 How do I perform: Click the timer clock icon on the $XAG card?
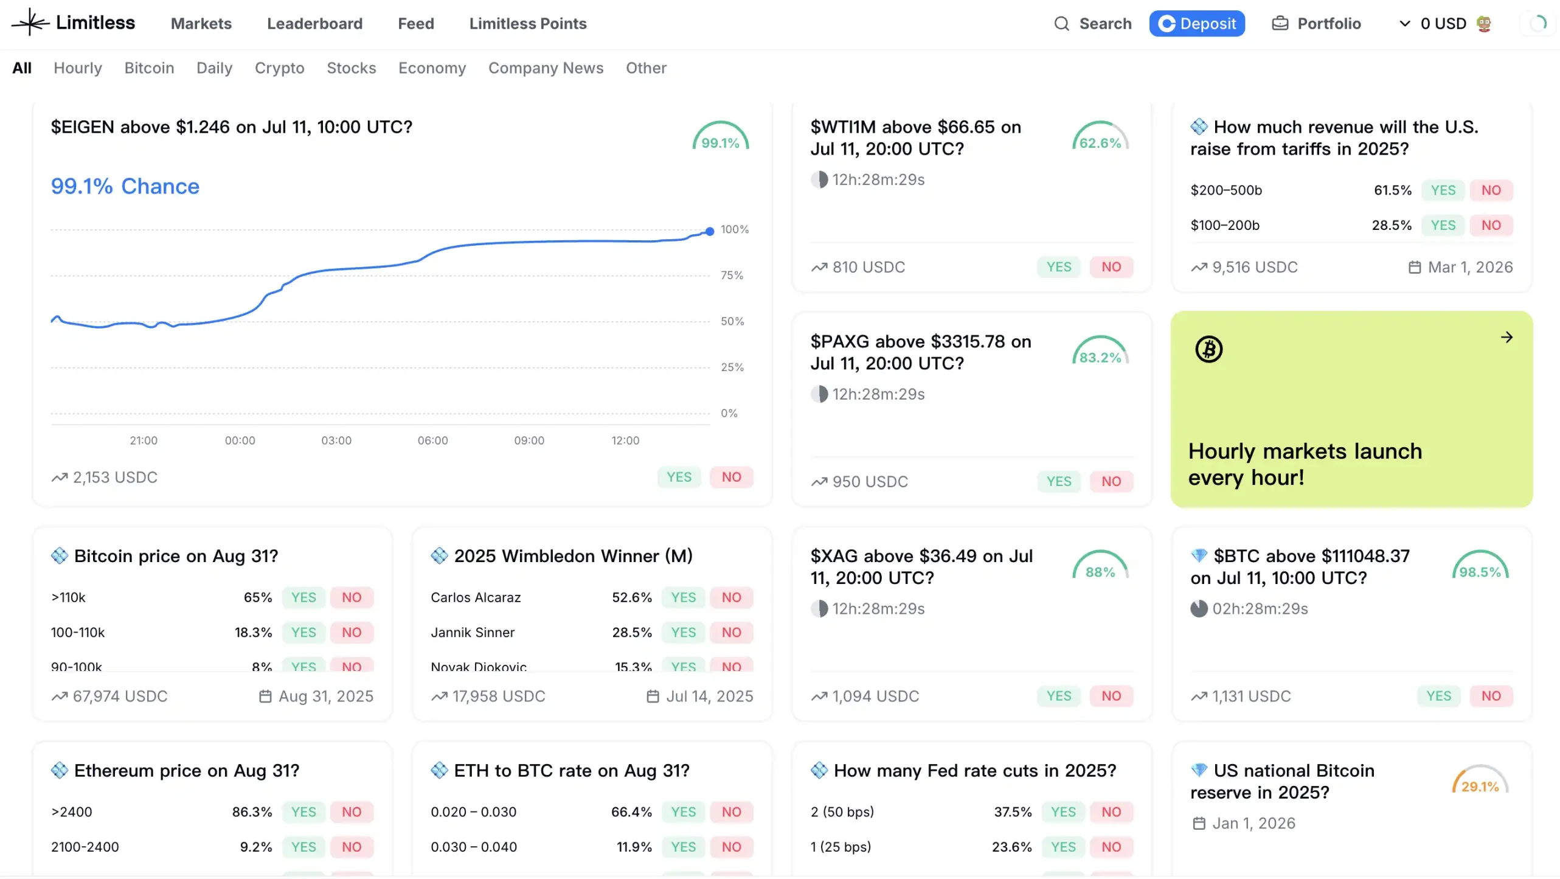point(820,608)
